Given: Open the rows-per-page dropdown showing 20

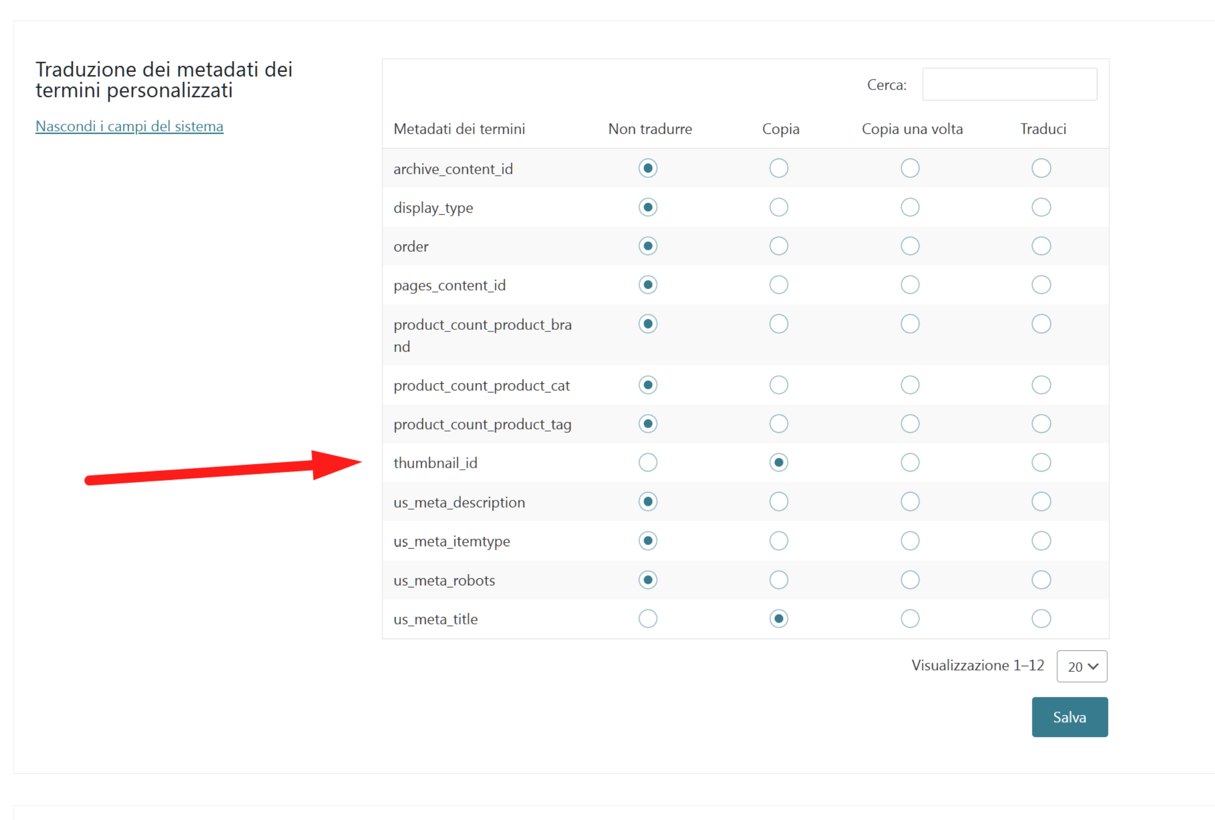Looking at the screenshot, I should (1081, 666).
